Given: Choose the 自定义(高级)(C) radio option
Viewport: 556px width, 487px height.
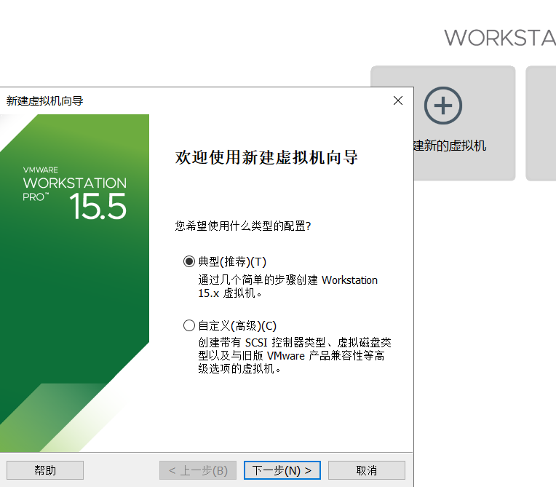Looking at the screenshot, I should (x=189, y=325).
